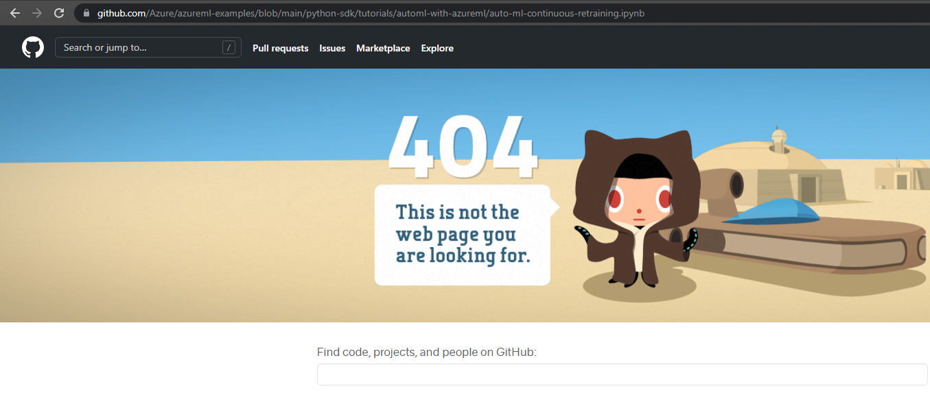Open GitHub home via the Octocat logo
The image size is (930, 393).
coord(33,47)
